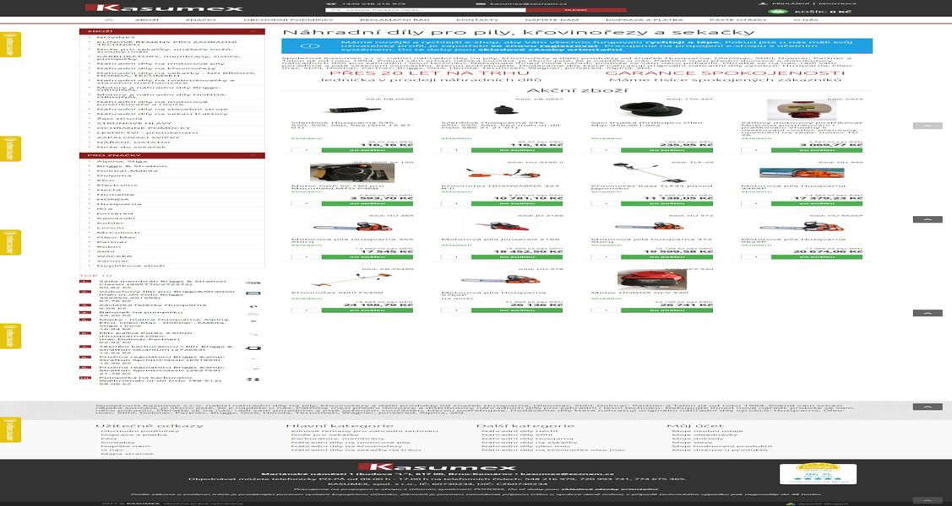Image resolution: width=952 pixels, height=506 pixels.
Task: Click the info icon in blue banner
Action: [x=310, y=46]
